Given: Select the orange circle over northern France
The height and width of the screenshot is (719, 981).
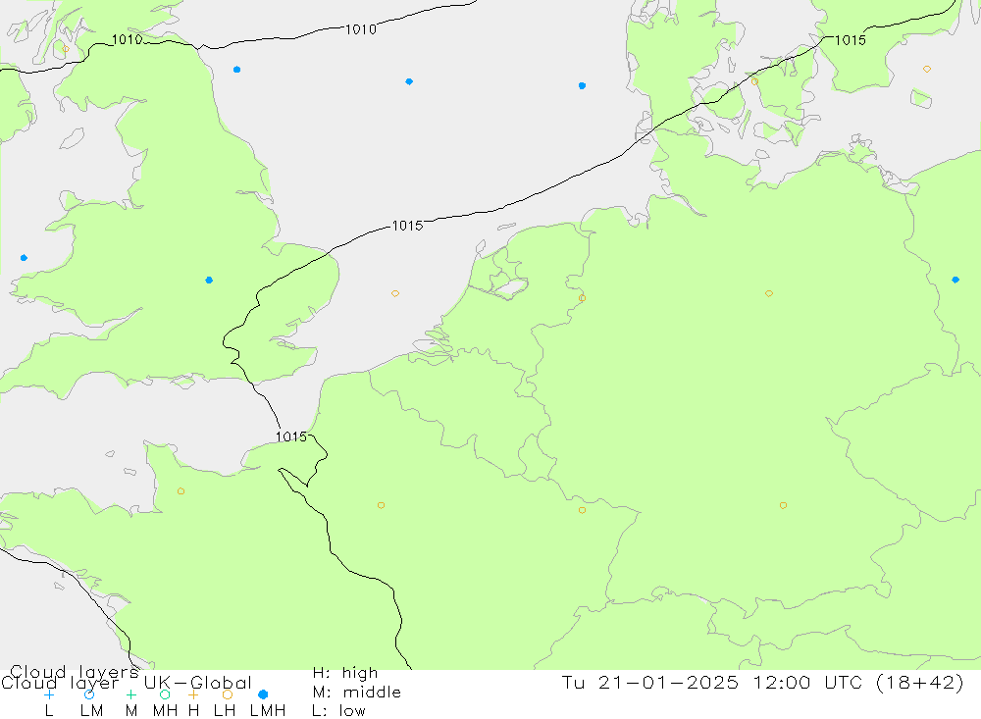Looking at the screenshot, I should [x=381, y=505].
